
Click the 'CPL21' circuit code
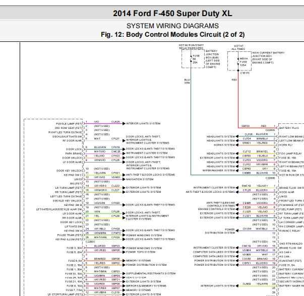click(x=115, y=138)
